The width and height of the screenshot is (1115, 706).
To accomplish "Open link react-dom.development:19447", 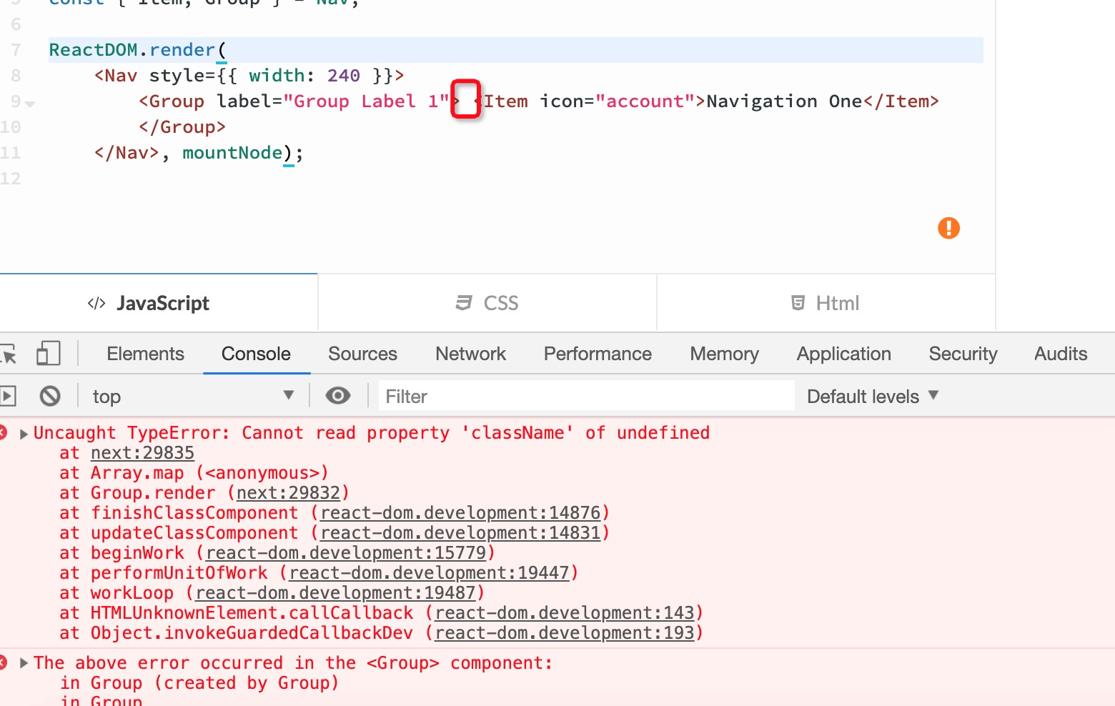I will (x=429, y=573).
